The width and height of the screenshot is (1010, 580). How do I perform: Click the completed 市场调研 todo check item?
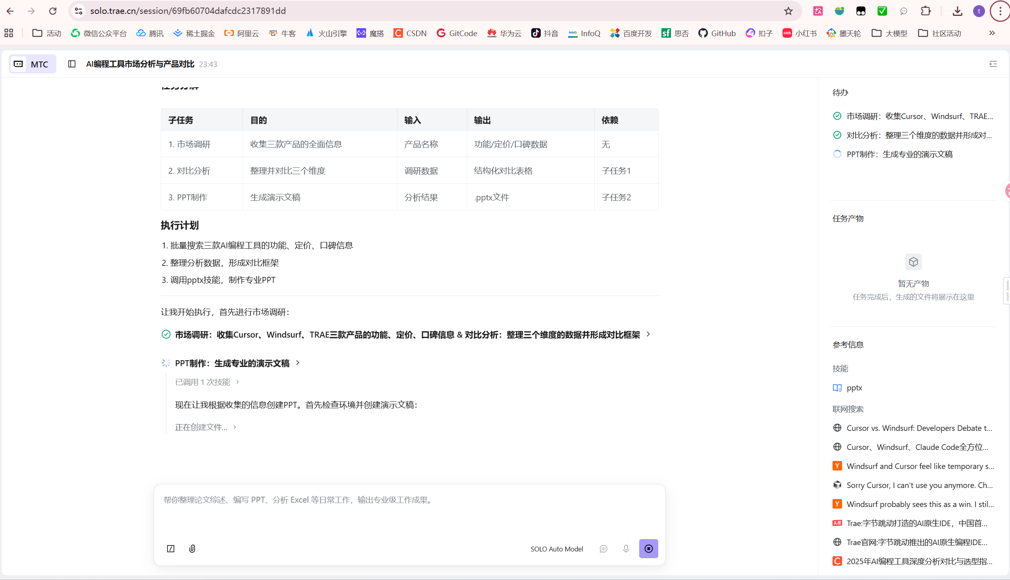[x=913, y=116]
